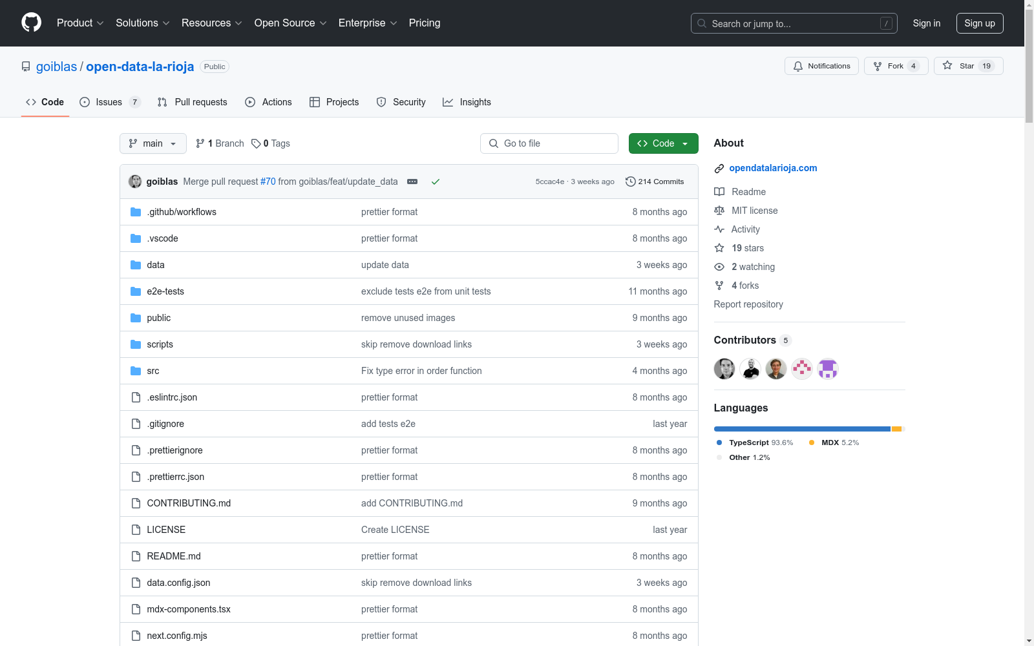Fork the repository
1034x646 pixels.
click(896, 66)
